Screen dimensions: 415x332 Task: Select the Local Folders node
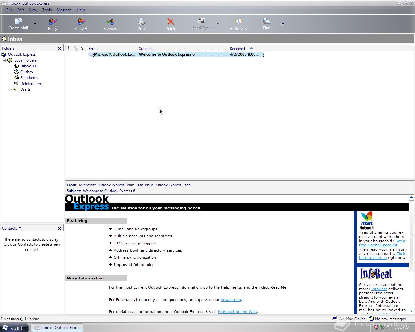25,60
